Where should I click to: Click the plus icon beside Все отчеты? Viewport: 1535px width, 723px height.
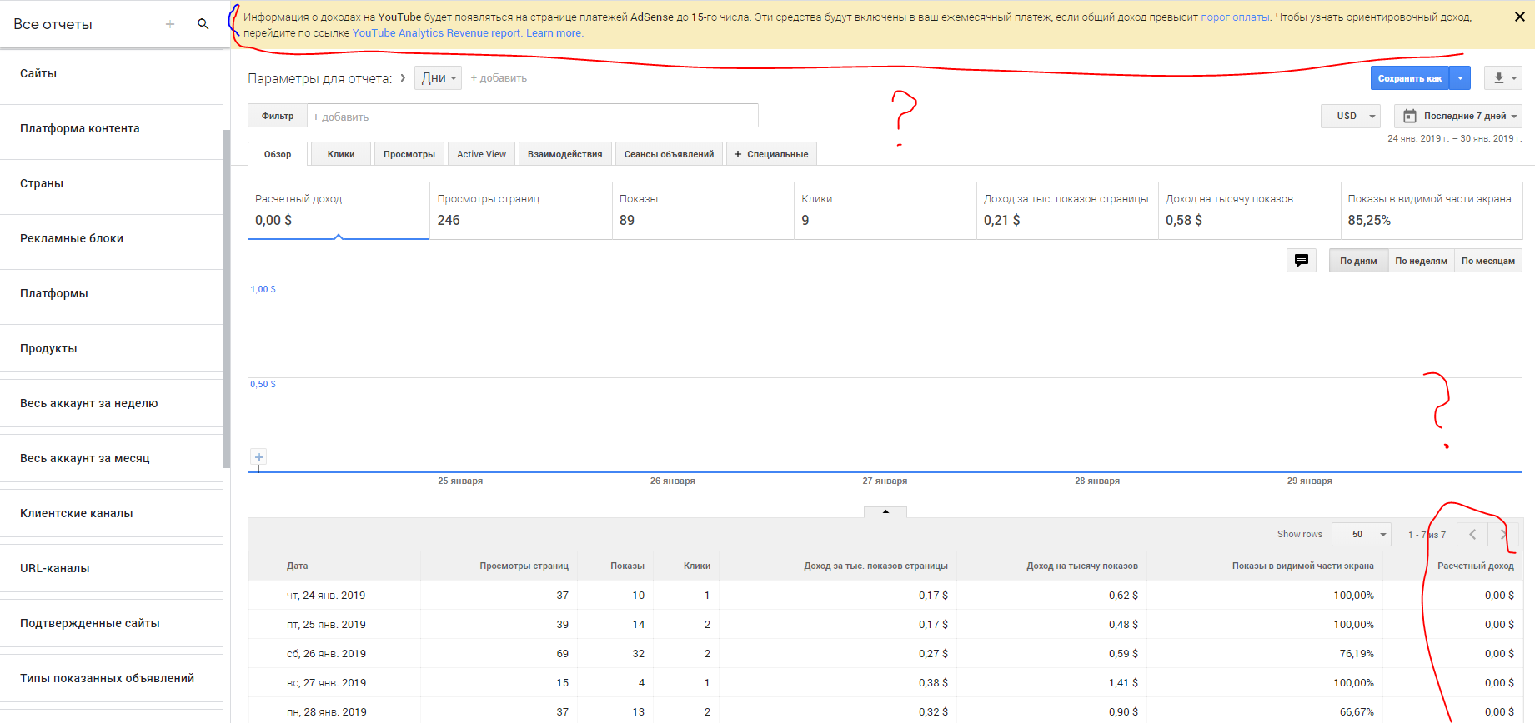[x=170, y=24]
